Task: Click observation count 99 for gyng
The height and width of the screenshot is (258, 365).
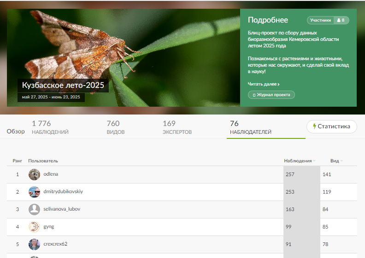Action: pos(288,227)
